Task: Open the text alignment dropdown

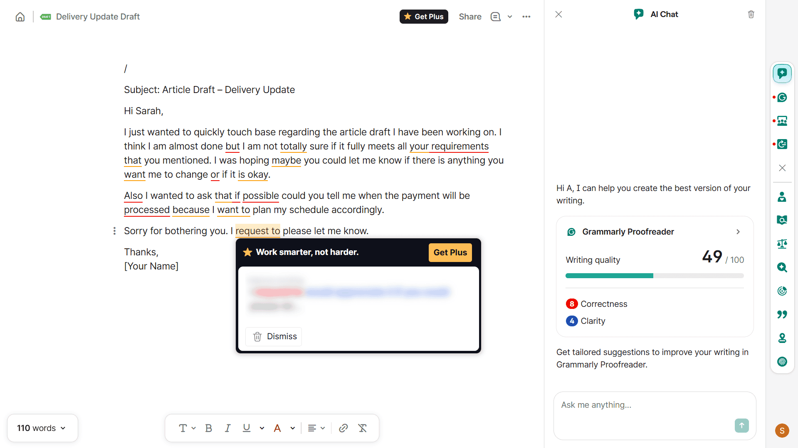Action: point(316,428)
